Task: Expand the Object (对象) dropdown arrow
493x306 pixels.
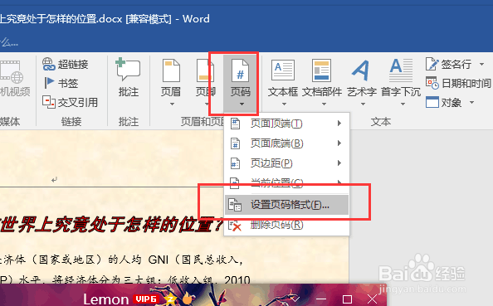Action: pos(471,103)
